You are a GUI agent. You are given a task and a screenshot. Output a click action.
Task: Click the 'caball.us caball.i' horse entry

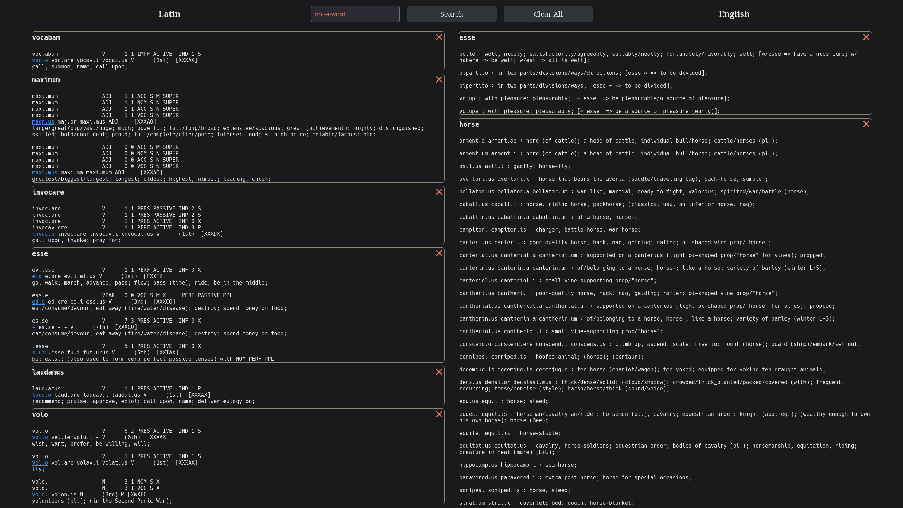607,204
